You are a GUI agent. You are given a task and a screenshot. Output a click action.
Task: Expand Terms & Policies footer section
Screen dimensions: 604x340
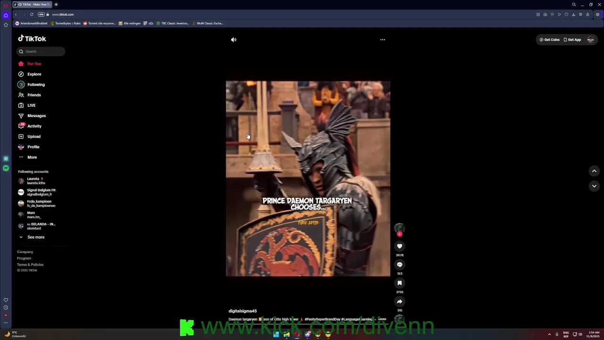(30, 264)
